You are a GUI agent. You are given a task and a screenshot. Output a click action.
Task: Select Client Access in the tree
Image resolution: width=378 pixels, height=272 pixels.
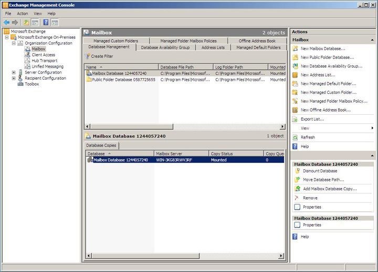pyautogui.click(x=44, y=55)
